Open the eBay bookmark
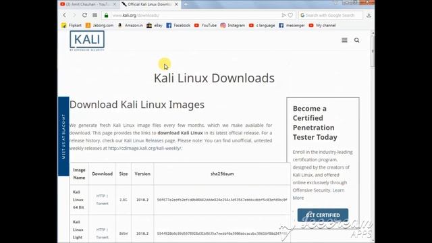Viewport: 432px width, 243px height. point(155,26)
